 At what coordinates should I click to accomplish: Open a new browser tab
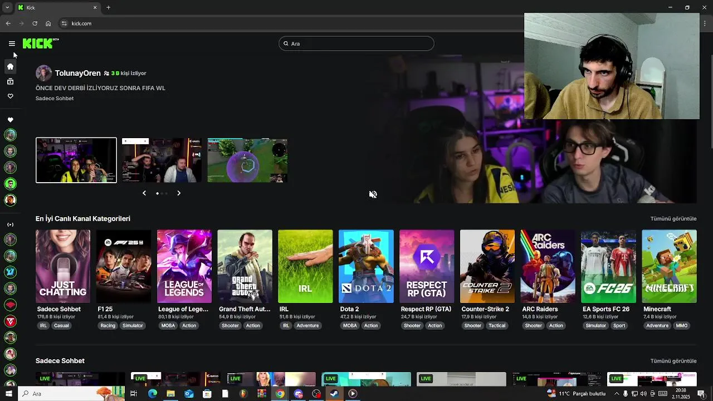[108, 8]
